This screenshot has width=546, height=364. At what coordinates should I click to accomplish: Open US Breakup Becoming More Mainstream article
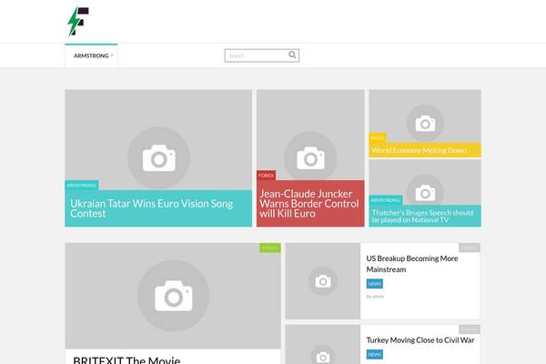point(412,264)
